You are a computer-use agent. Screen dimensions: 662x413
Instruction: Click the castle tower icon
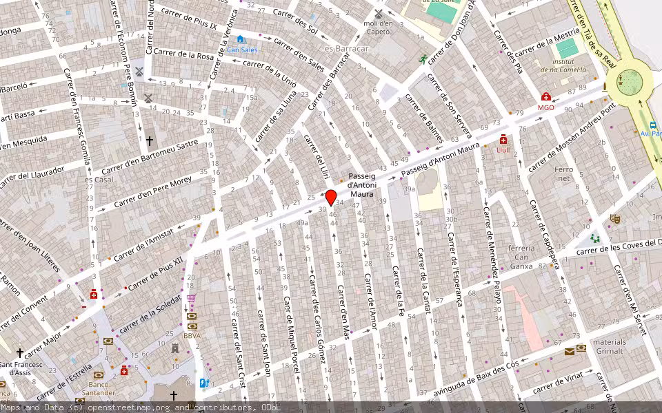pyautogui.click(x=174, y=348)
